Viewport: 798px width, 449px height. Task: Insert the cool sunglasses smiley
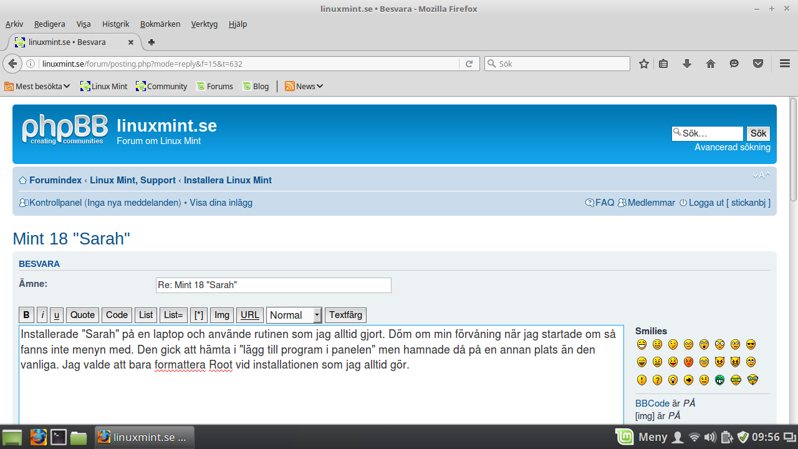tap(752, 344)
